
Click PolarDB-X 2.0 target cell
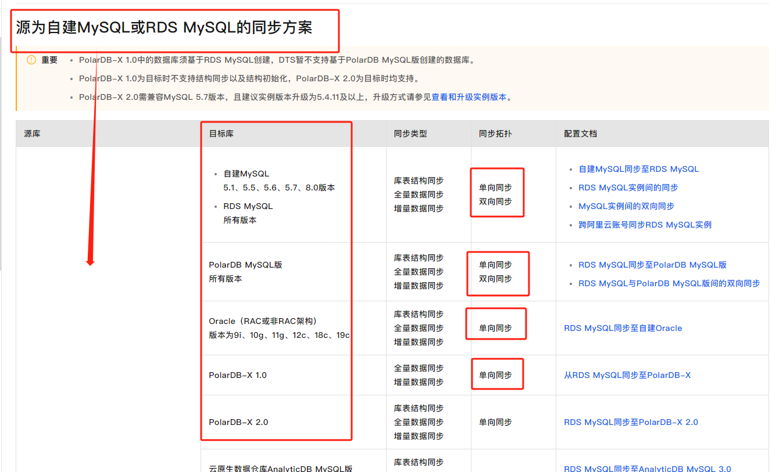pyautogui.click(x=238, y=422)
